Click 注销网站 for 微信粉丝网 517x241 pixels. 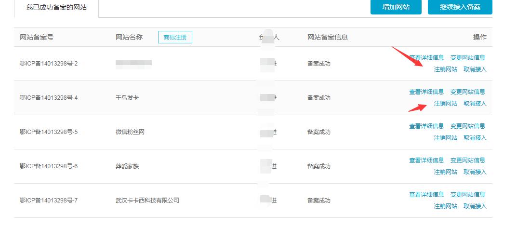tap(446, 138)
